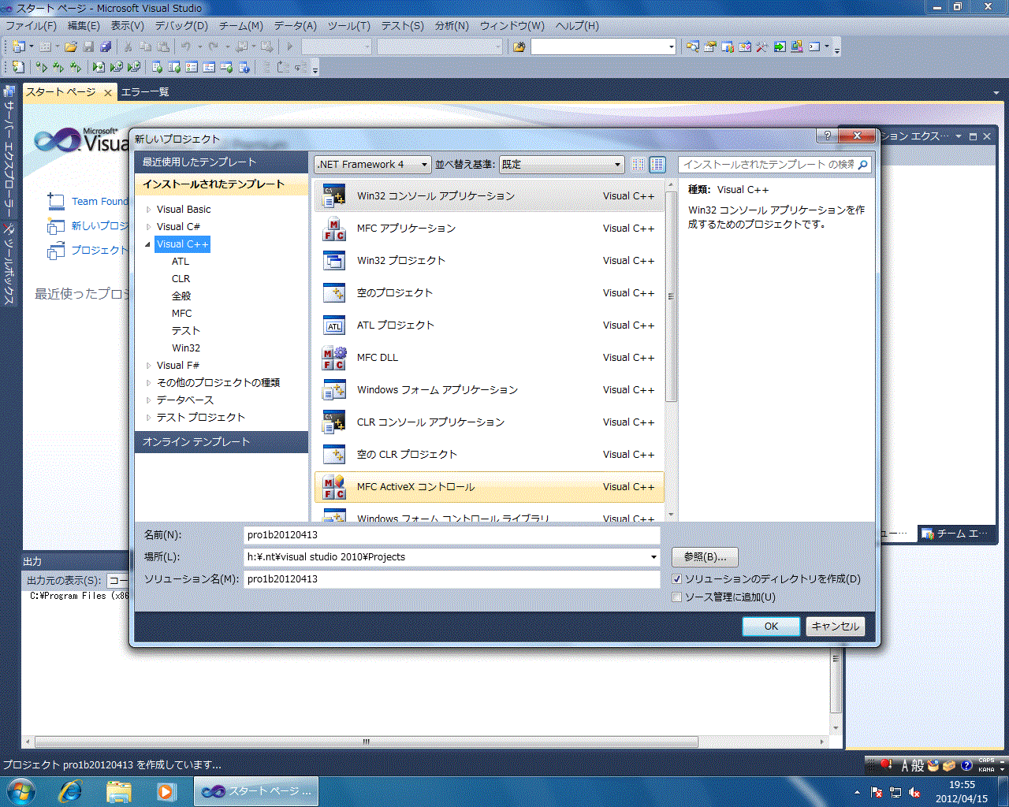Open the ファイル(F) menu

tap(31, 25)
